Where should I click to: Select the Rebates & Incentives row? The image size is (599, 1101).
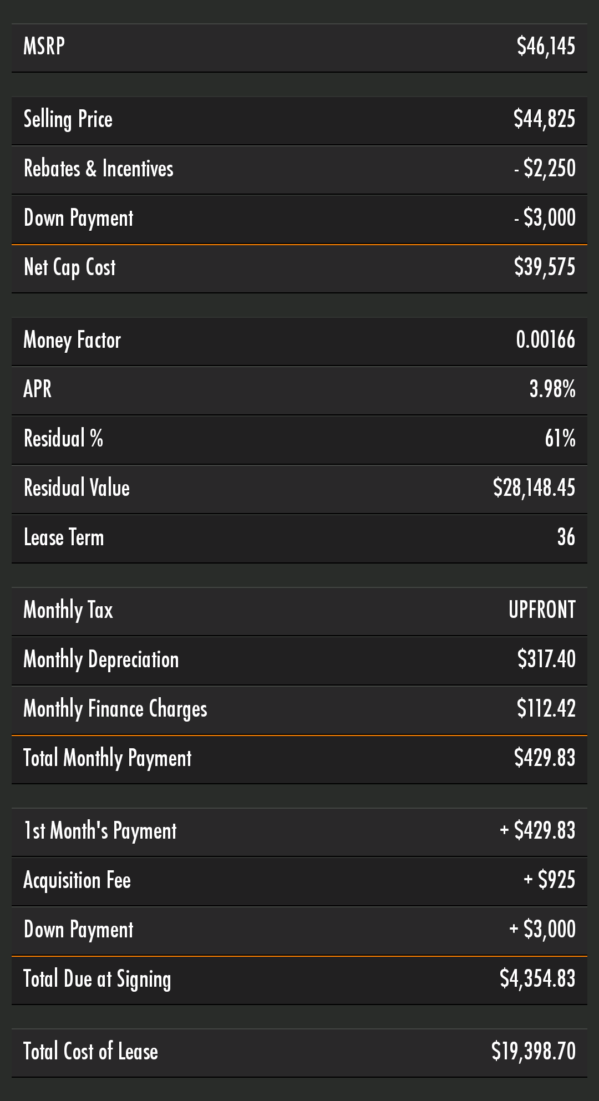pyautogui.click(x=299, y=169)
